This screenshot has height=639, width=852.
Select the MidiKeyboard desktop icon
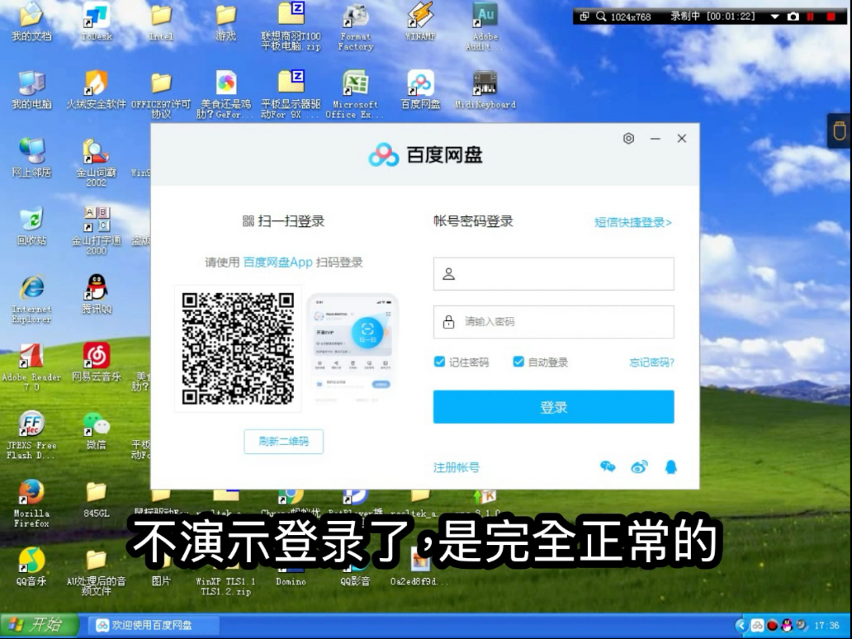coord(485,91)
